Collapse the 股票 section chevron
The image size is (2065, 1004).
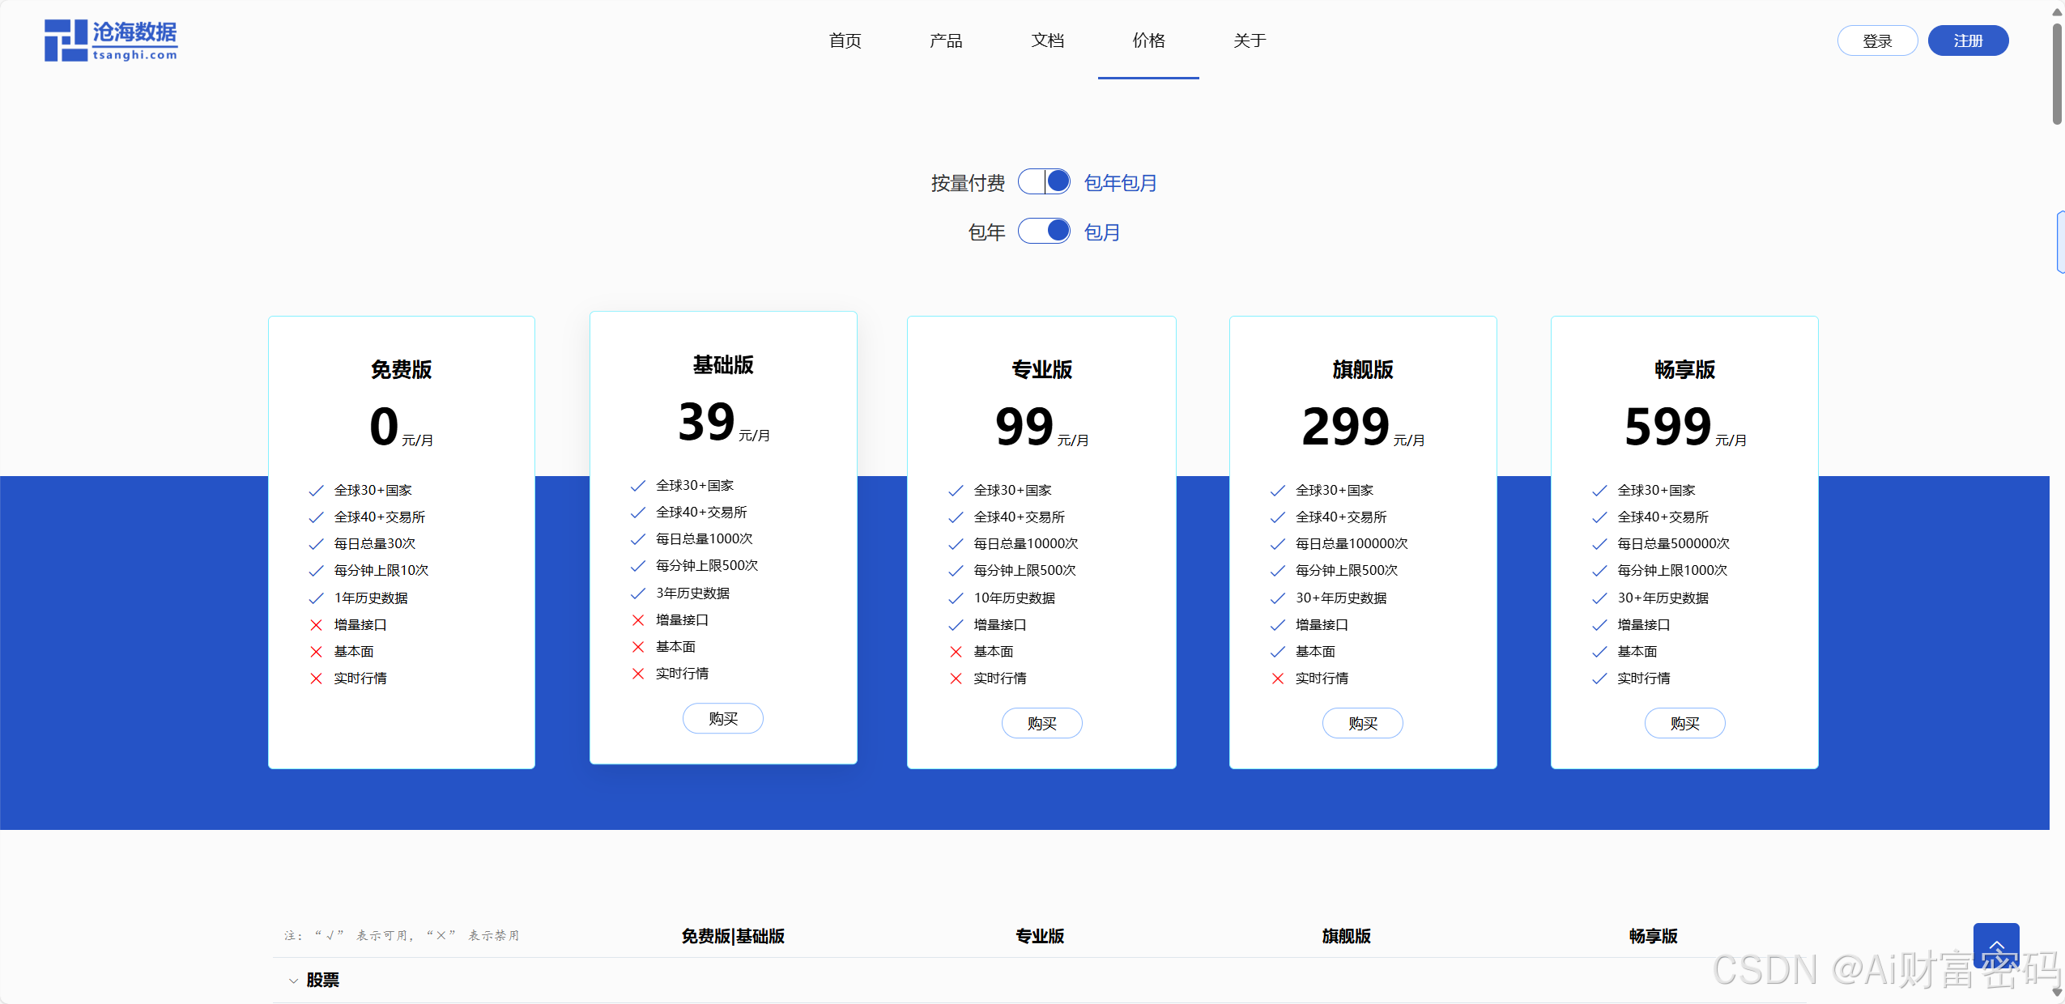(x=293, y=981)
